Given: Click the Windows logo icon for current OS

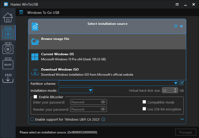Looking at the screenshot, I should click(35, 57).
